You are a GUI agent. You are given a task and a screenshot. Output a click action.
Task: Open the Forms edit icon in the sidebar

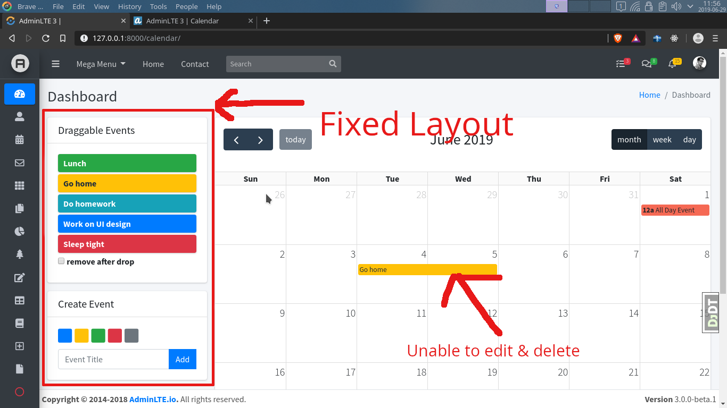[19, 277]
